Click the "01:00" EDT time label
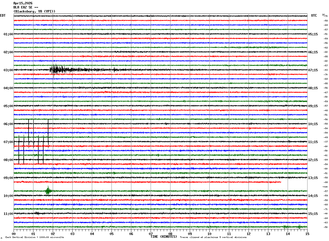Viewport: 329px width, 241px height. [x=8, y=34]
